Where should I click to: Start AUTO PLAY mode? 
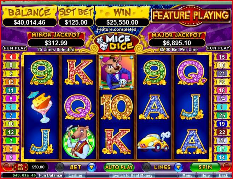[x=119, y=167]
